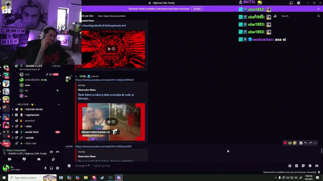Screen dimensions: 323x181
Task: Collapse the WELCOME category
Action: [26, 104]
